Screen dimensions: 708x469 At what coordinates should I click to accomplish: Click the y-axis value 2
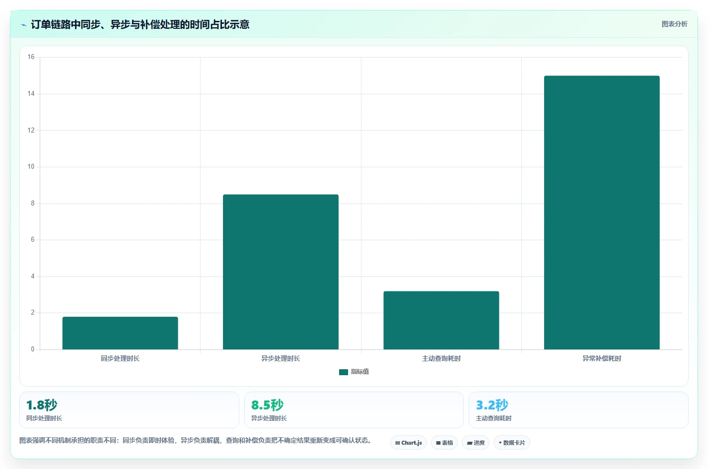[x=33, y=313]
